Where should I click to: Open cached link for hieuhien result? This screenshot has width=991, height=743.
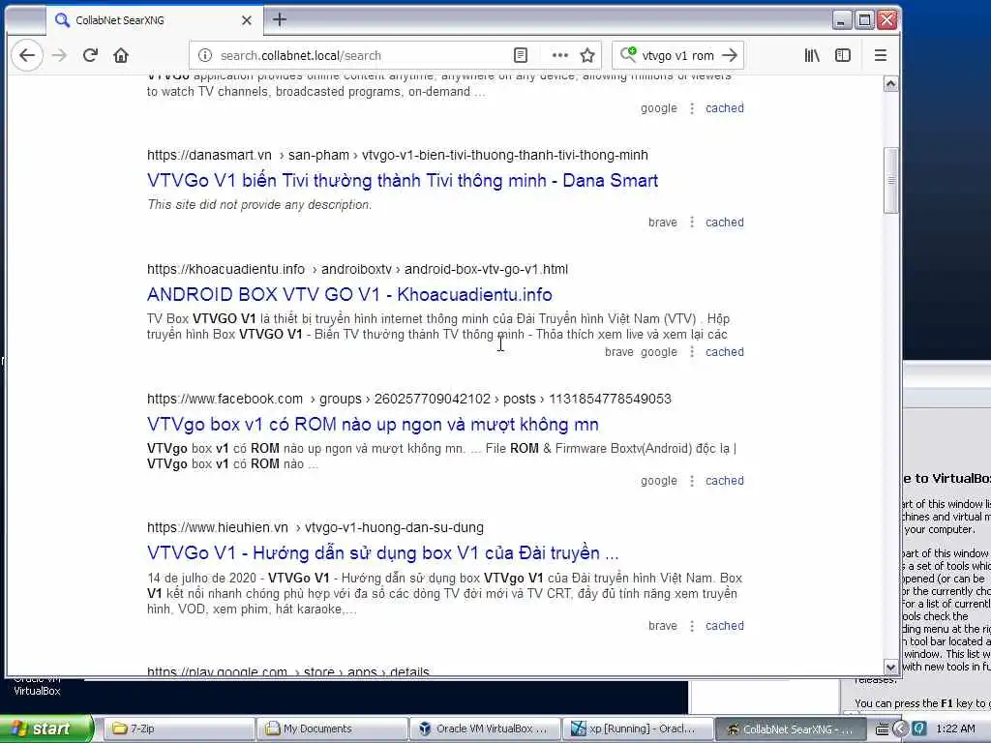[724, 626]
